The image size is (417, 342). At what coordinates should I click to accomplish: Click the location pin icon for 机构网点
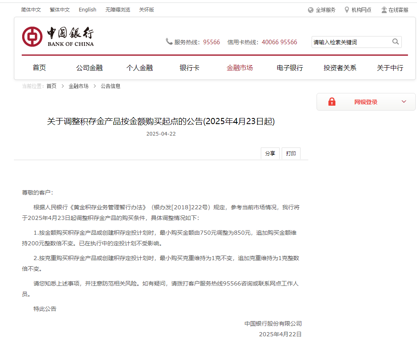click(346, 10)
